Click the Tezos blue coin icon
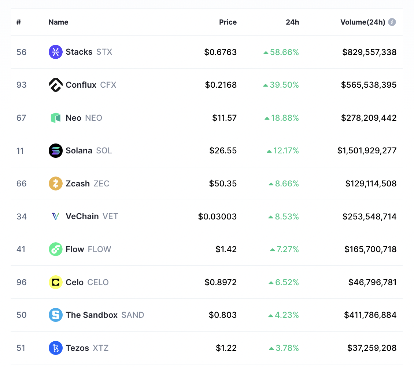414x367 pixels. (55, 348)
